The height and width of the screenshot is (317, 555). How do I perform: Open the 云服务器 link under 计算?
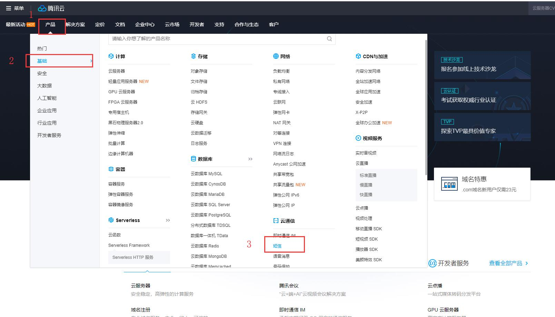tap(117, 71)
